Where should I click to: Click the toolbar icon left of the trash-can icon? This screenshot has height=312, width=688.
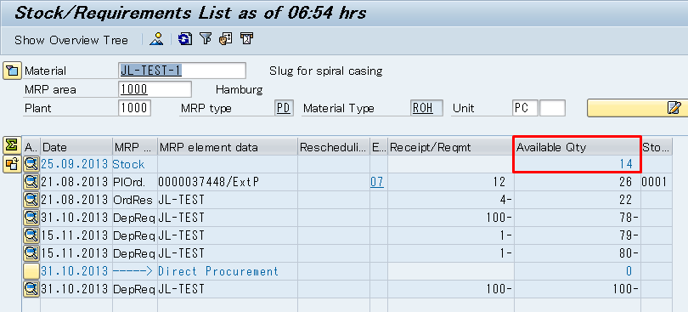(x=226, y=39)
